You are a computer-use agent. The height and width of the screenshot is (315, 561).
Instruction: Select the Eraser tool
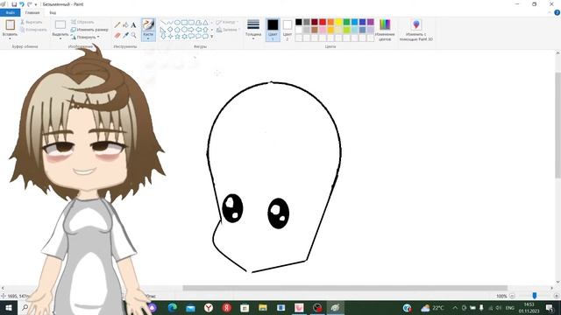pos(117,35)
